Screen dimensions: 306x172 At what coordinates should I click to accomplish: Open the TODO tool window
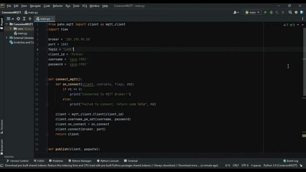tap(39, 161)
